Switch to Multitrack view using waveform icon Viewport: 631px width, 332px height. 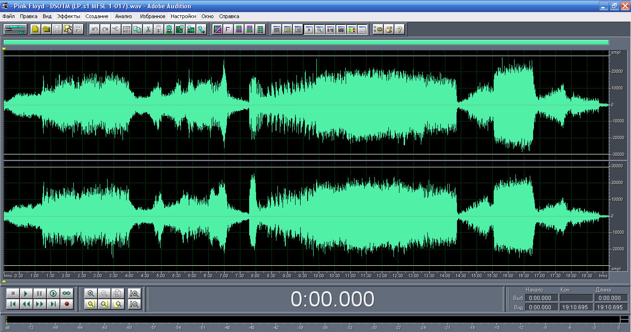coord(15,29)
